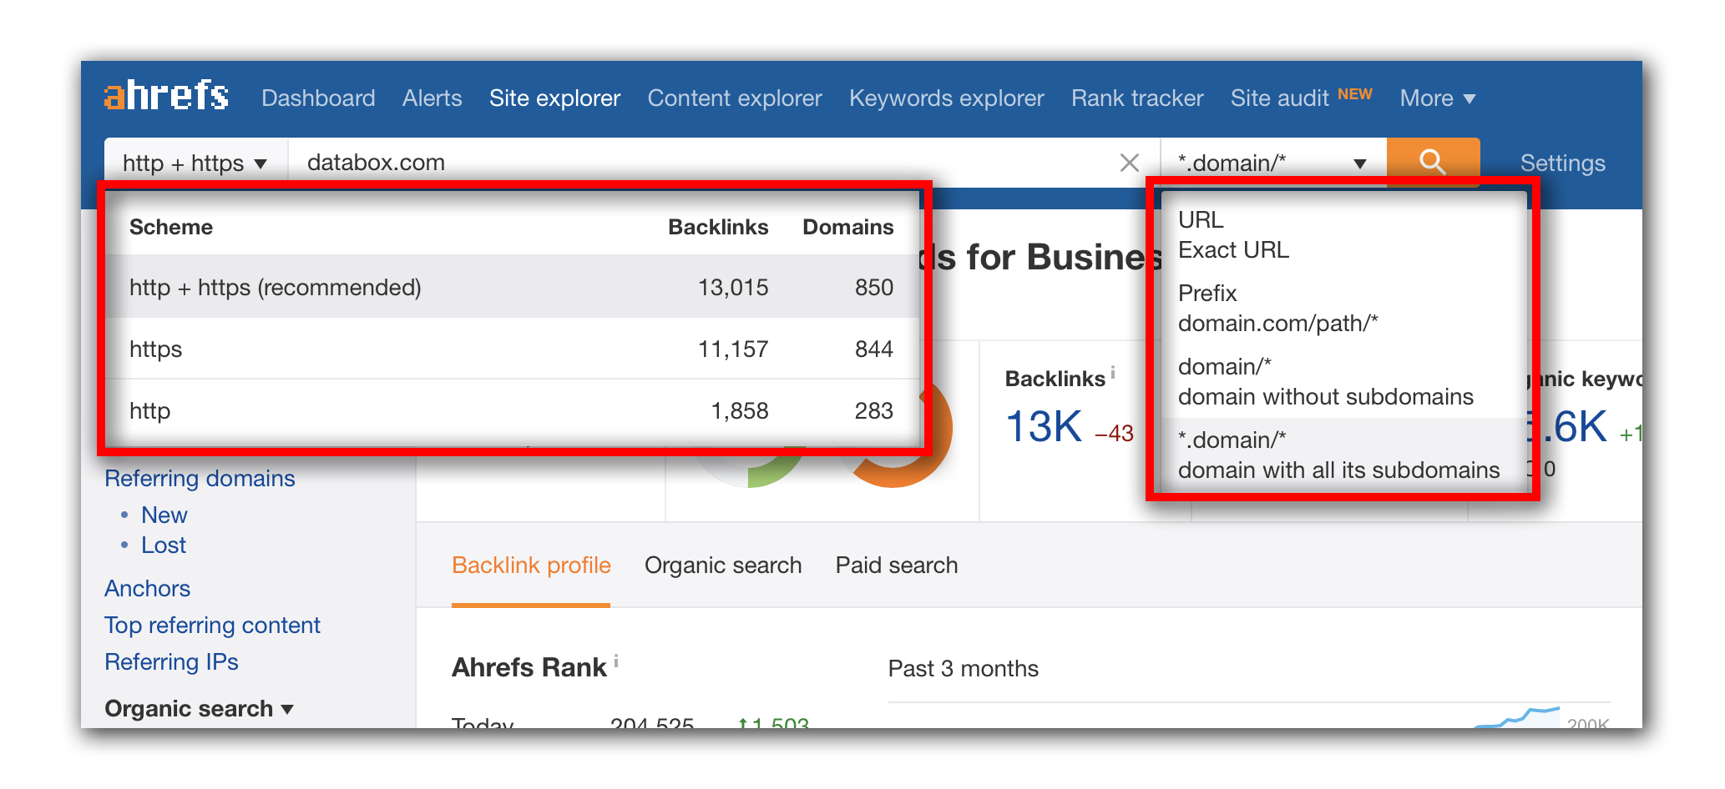This screenshot has height=789, width=1725.
Task: Choose the https scheme row
Action: coord(512,349)
